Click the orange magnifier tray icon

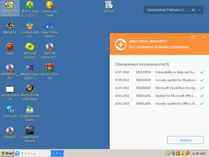point(188,153)
